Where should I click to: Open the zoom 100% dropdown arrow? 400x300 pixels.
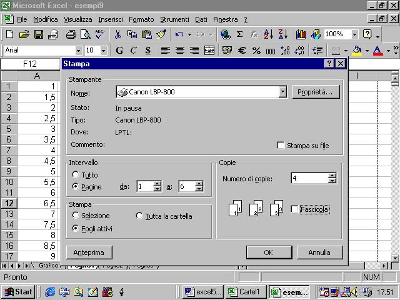354,34
